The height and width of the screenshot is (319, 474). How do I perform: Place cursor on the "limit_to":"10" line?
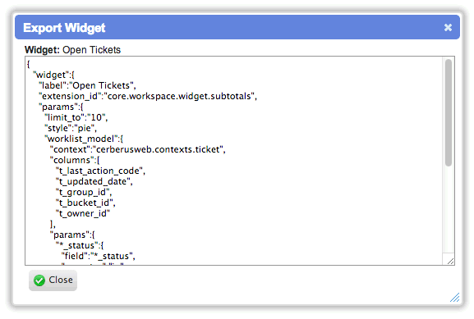pos(76,117)
